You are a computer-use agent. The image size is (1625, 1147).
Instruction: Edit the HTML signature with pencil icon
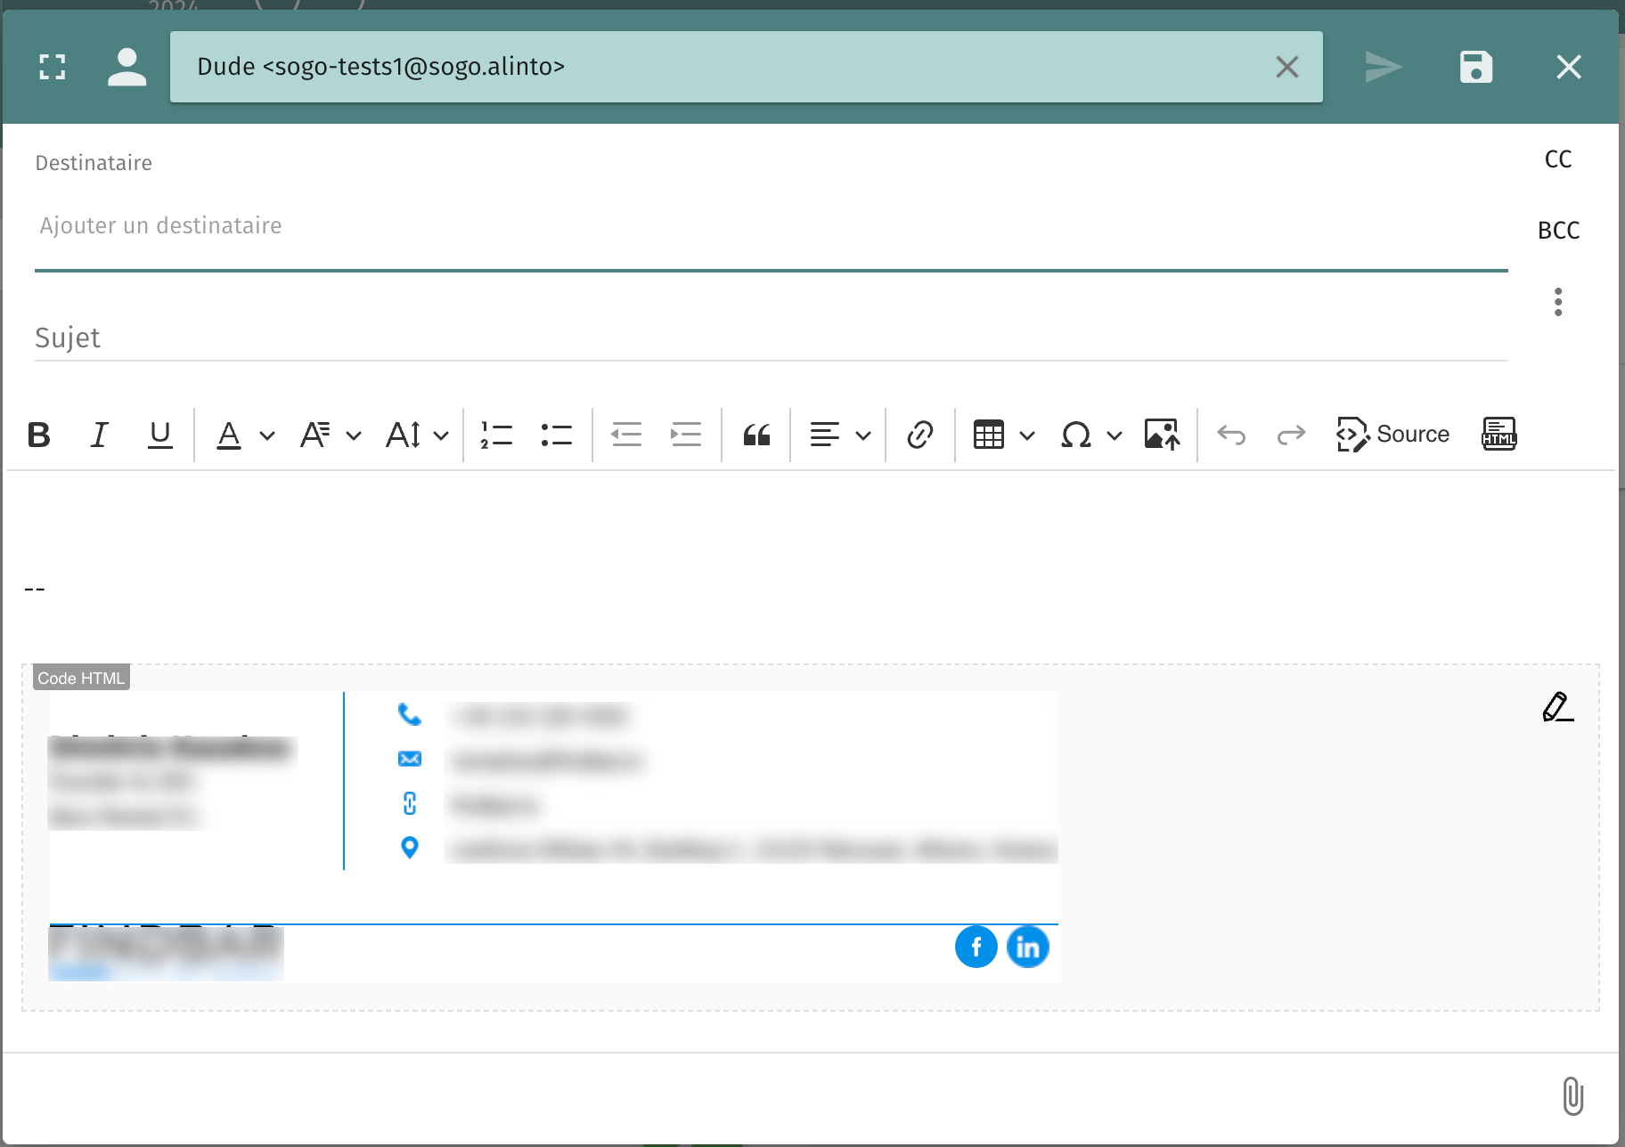pyautogui.click(x=1557, y=707)
